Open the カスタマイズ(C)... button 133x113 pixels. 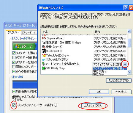tap(93, 106)
